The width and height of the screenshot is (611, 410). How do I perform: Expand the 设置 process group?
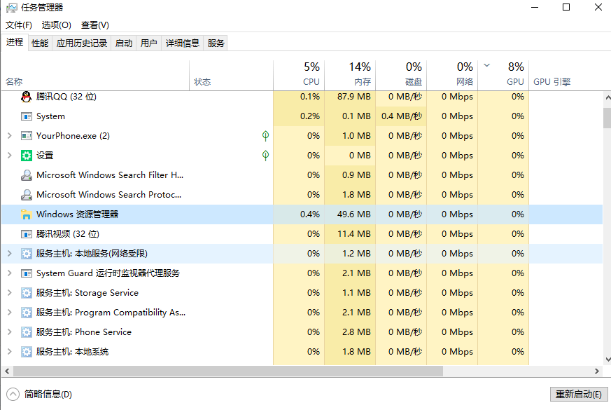point(9,156)
